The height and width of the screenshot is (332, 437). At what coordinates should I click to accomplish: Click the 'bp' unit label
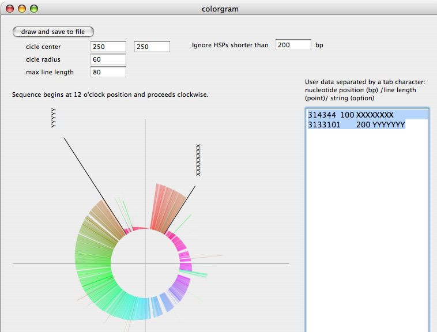tap(319, 45)
